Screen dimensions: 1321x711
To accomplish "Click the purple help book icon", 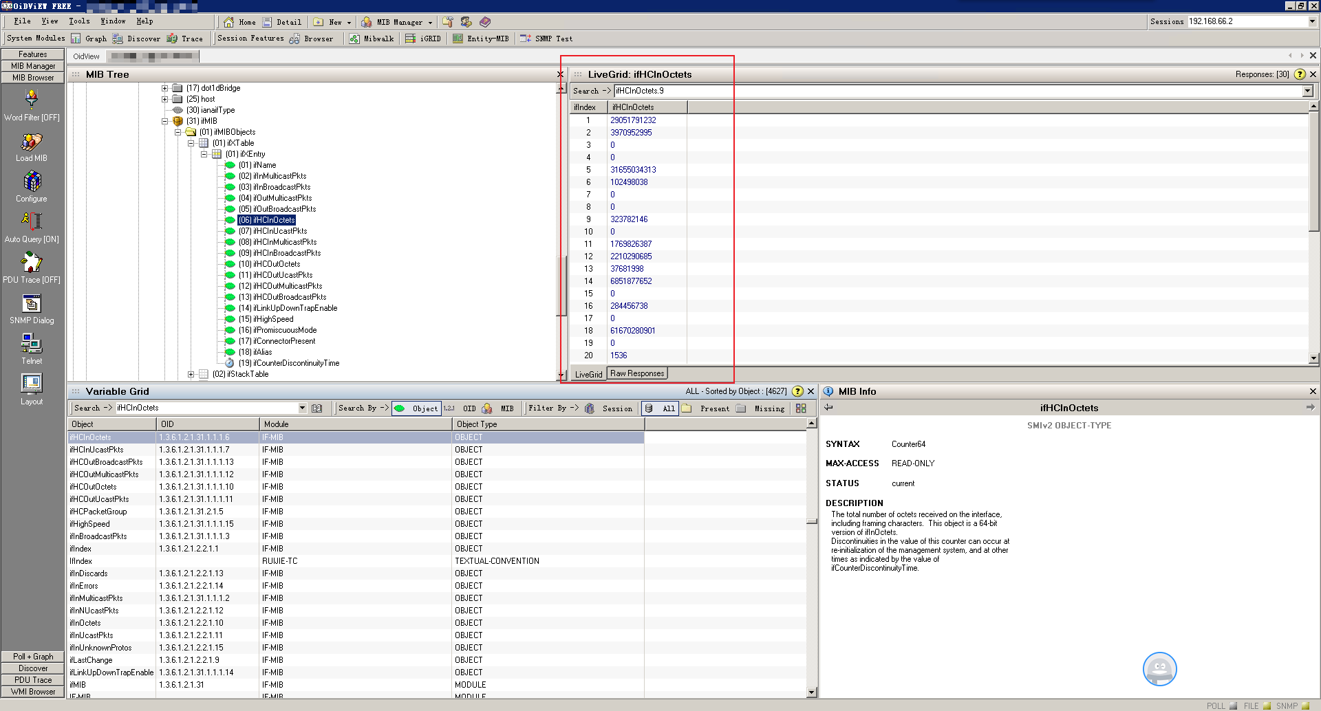I will [x=485, y=22].
